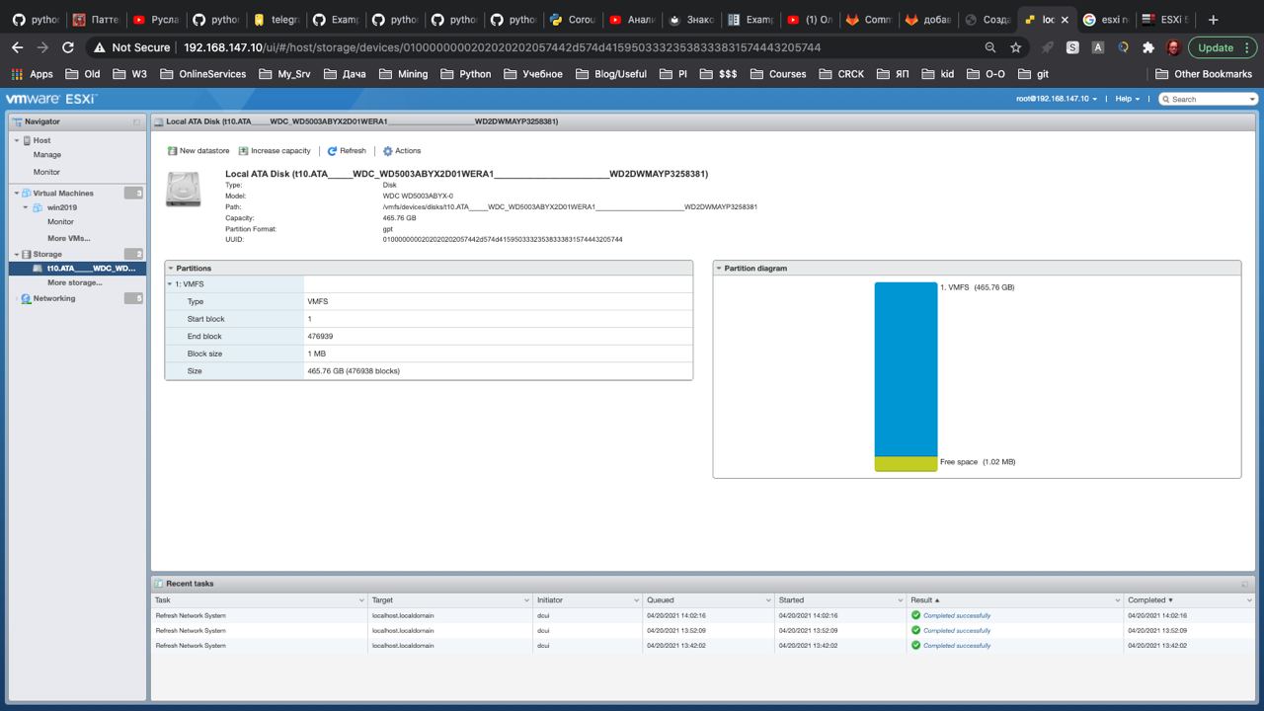The height and width of the screenshot is (711, 1264).
Task: Minimize the Navigator panel
Action: click(x=136, y=121)
